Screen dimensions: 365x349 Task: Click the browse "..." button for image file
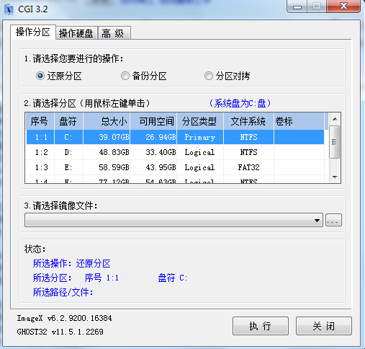point(333,220)
